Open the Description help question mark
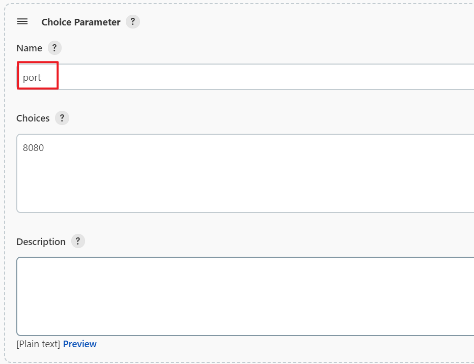The image size is (474, 364). 78,241
